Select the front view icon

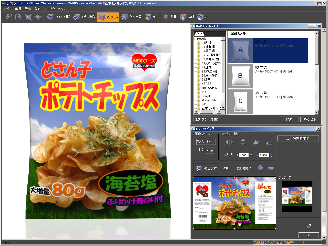[x=28, y=17]
